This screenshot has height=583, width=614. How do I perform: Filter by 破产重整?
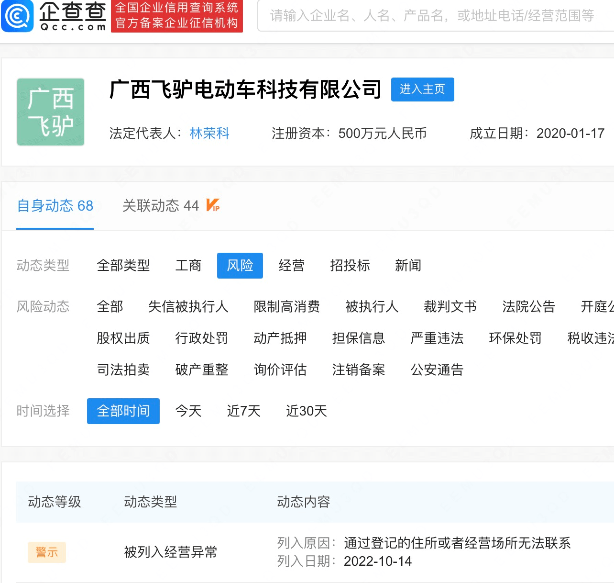coord(202,370)
